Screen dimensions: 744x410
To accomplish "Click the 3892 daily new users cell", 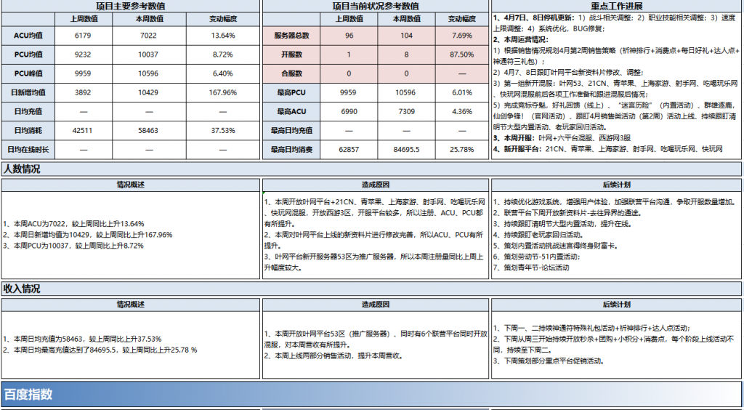I will pyautogui.click(x=83, y=92).
